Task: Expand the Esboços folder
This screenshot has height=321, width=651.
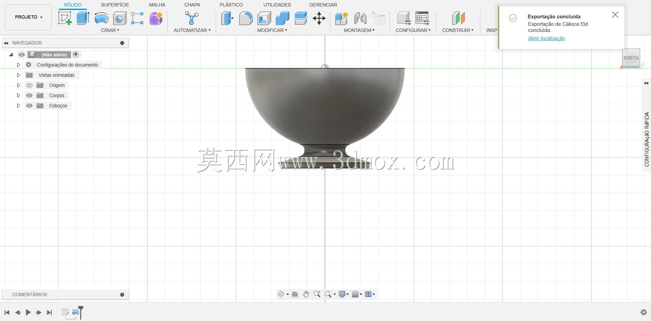Action: click(x=19, y=106)
